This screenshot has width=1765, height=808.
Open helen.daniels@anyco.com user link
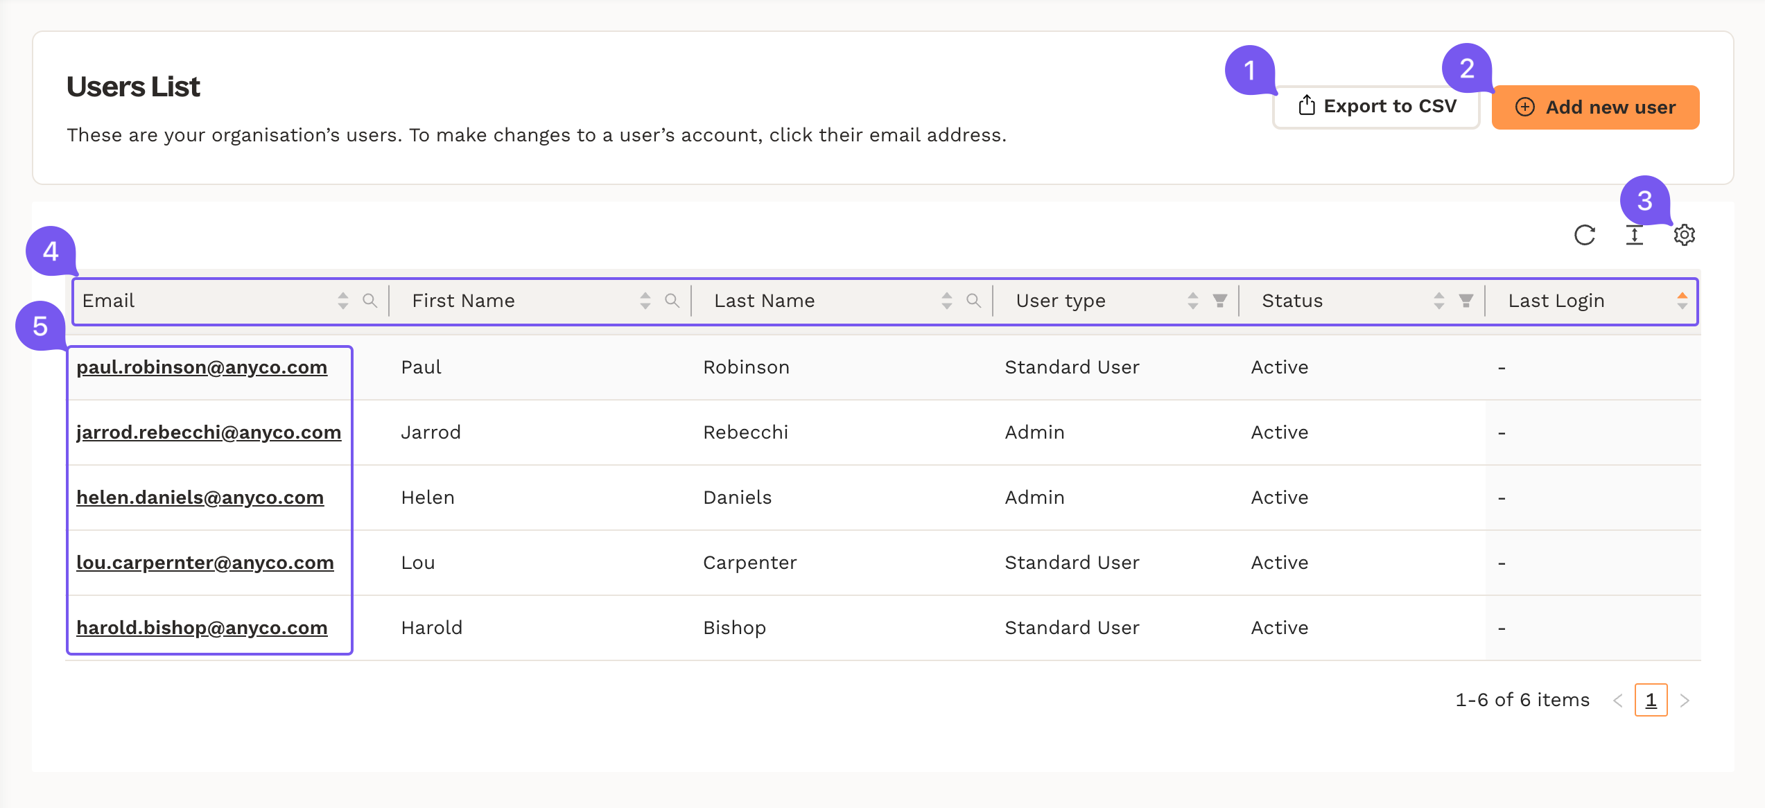click(200, 498)
